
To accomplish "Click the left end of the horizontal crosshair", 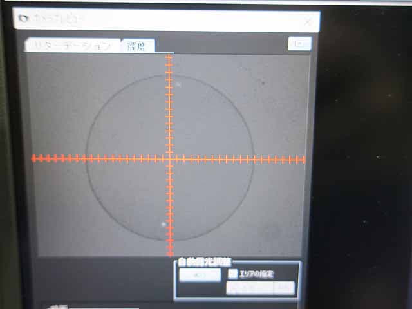I will pyautogui.click(x=34, y=158).
